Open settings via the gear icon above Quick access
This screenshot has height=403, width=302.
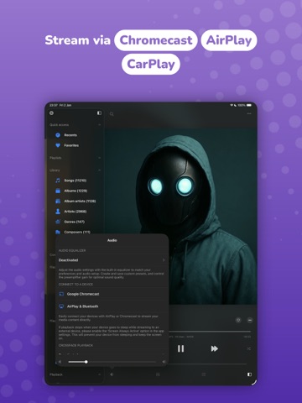(52, 113)
